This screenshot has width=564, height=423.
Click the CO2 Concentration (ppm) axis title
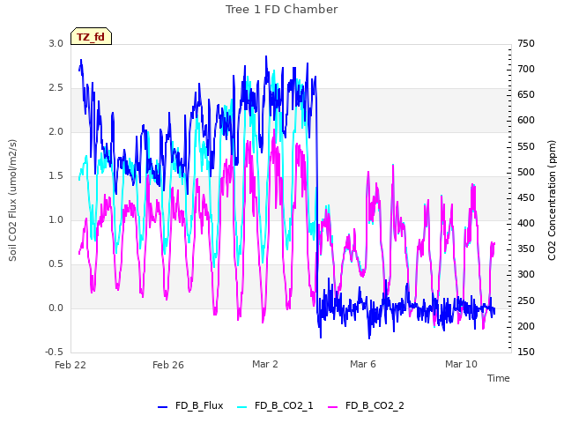click(552, 200)
